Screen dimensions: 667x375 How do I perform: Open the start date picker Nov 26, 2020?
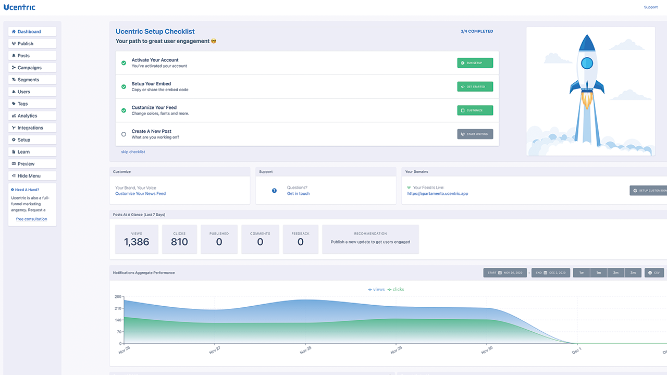click(x=505, y=272)
